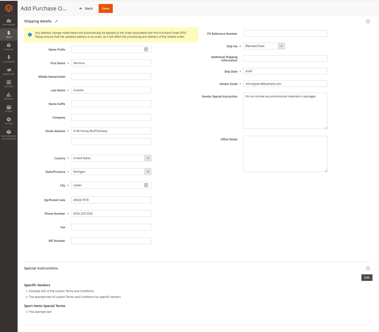The width and height of the screenshot is (379, 332).
Task: Go Back using the Back button
Action: [86, 8]
